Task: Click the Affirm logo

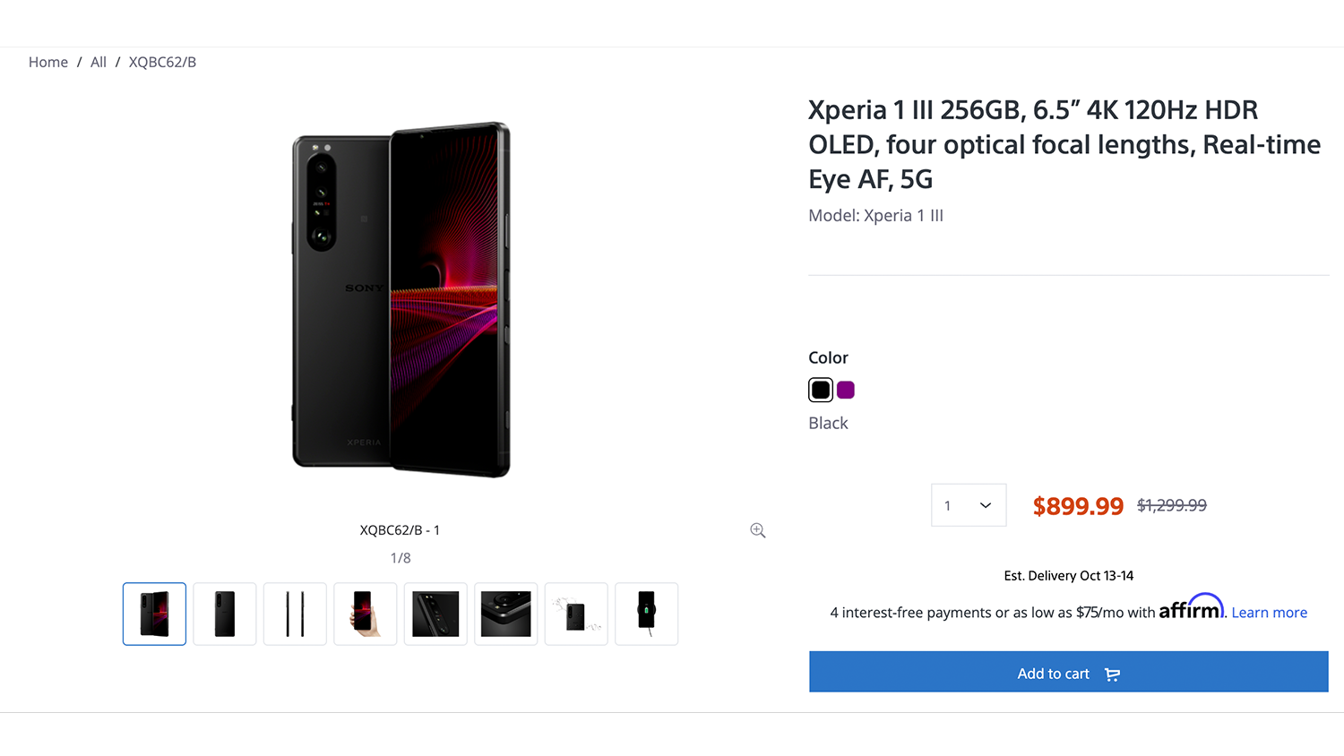Action: click(1191, 608)
